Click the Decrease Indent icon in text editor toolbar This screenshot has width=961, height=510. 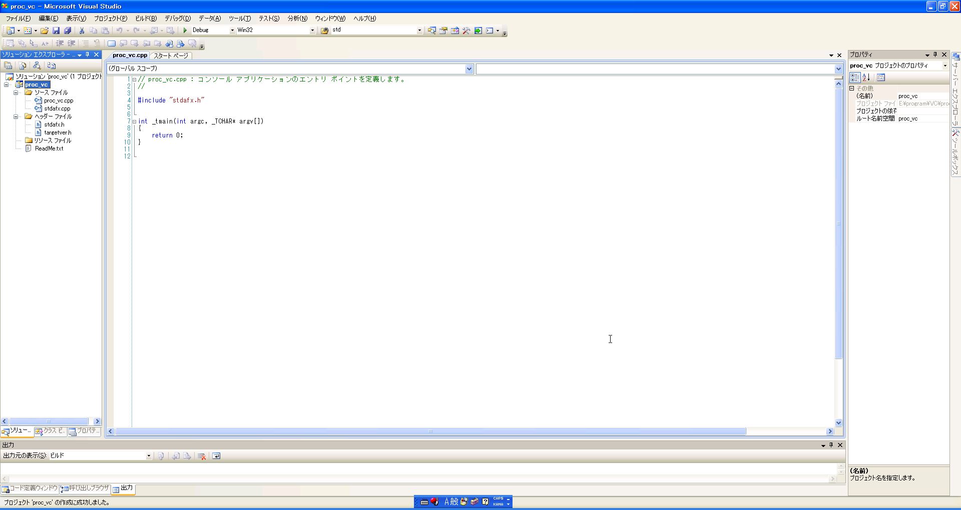tap(60, 43)
